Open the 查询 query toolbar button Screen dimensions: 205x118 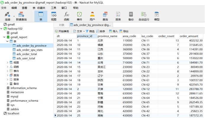tap(105, 16)
